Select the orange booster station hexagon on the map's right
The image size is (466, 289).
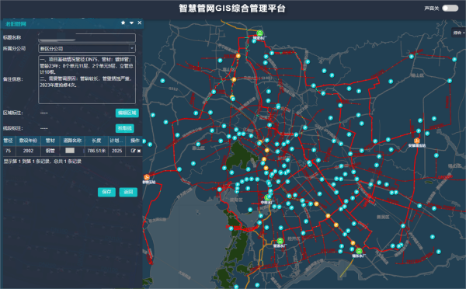pyautogui.click(x=416, y=141)
